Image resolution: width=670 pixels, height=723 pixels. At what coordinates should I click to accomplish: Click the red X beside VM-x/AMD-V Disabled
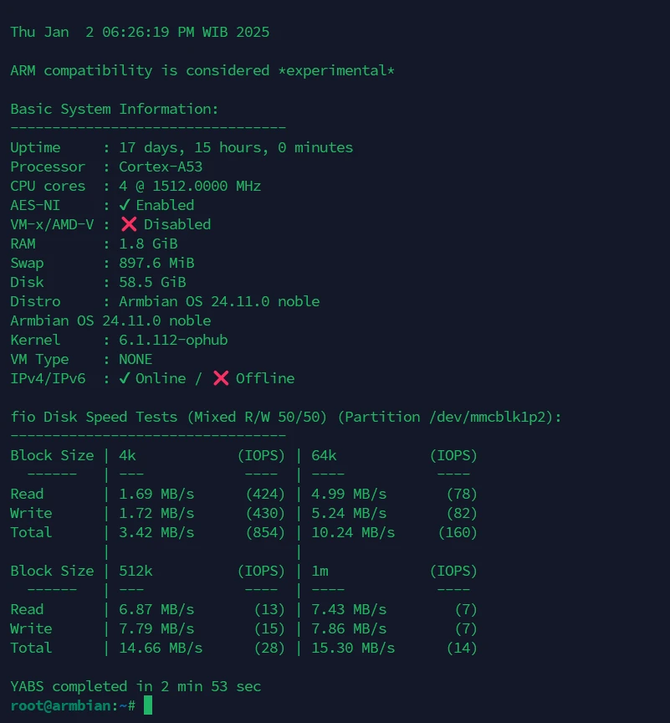coord(129,224)
